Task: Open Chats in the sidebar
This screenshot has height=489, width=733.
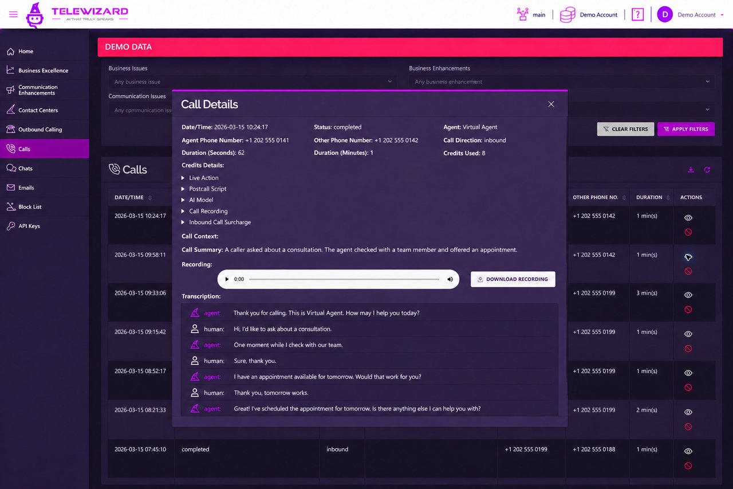Action: pos(45,169)
